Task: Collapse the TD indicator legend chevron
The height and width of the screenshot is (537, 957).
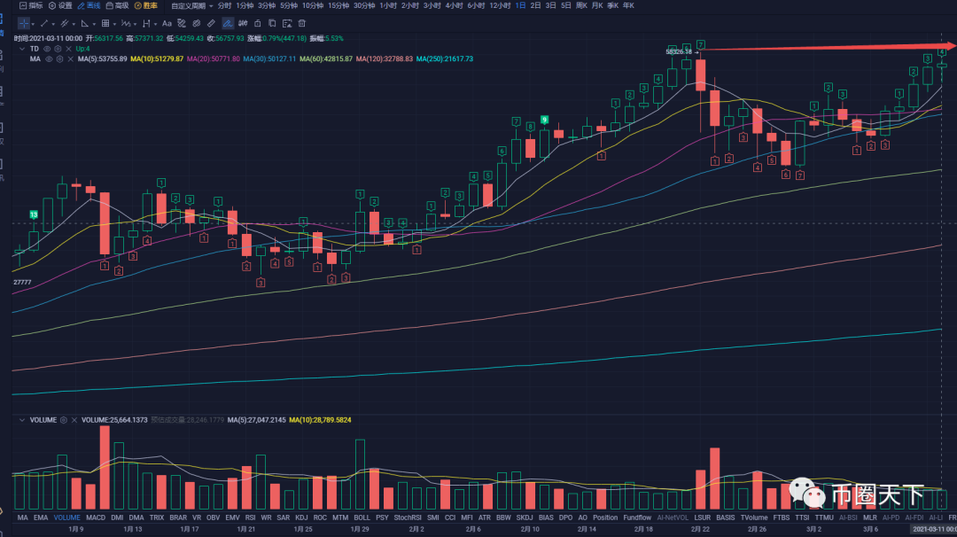Action: pyautogui.click(x=24, y=49)
